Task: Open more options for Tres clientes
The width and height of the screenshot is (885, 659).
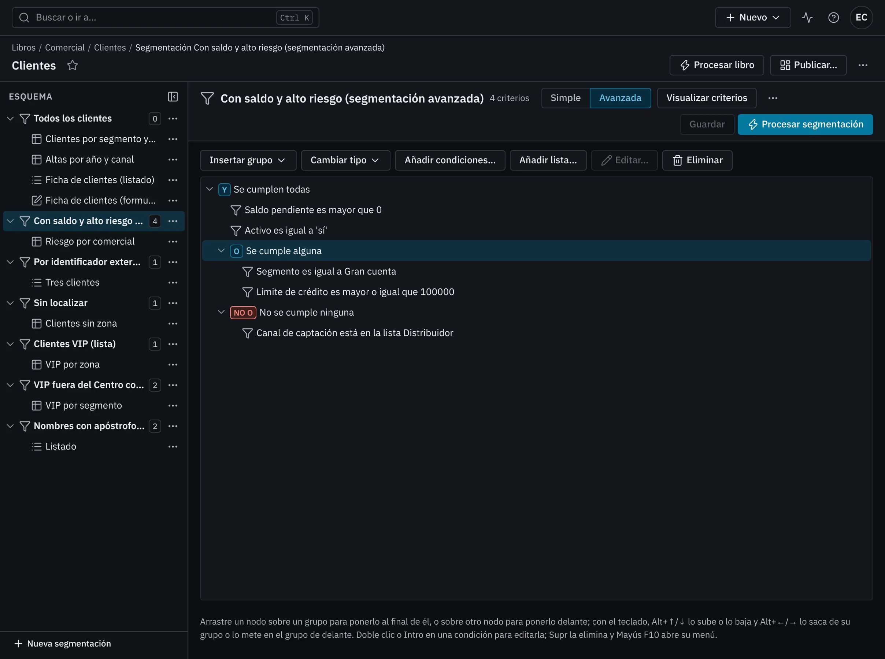Action: (x=173, y=282)
